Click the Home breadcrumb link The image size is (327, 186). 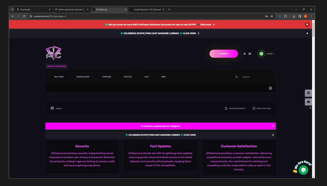pyautogui.click(x=59, y=109)
